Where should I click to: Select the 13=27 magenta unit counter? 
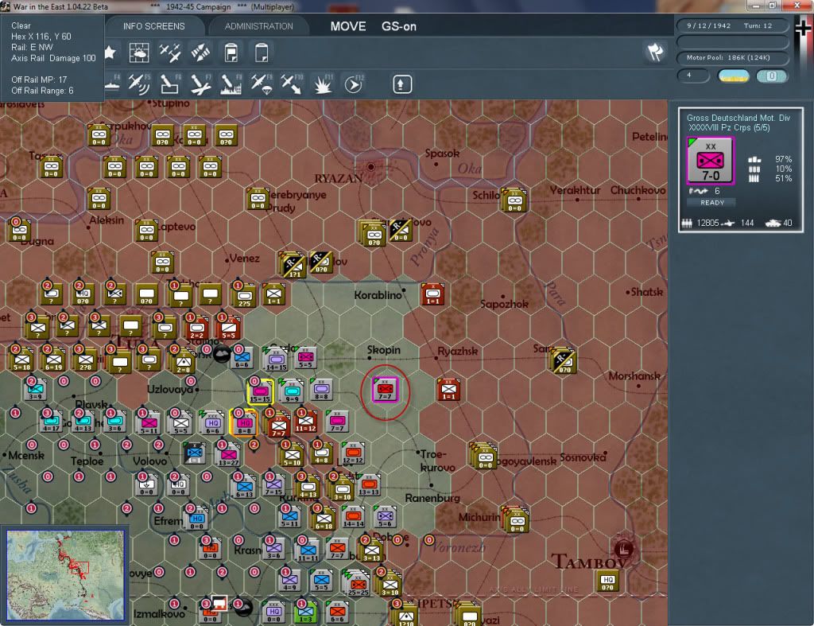point(228,455)
